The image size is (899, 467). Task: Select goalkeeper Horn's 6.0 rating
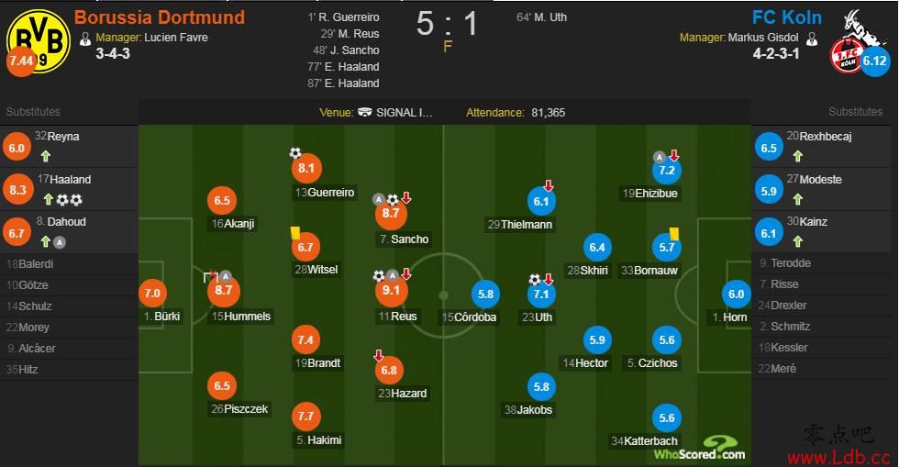(736, 295)
